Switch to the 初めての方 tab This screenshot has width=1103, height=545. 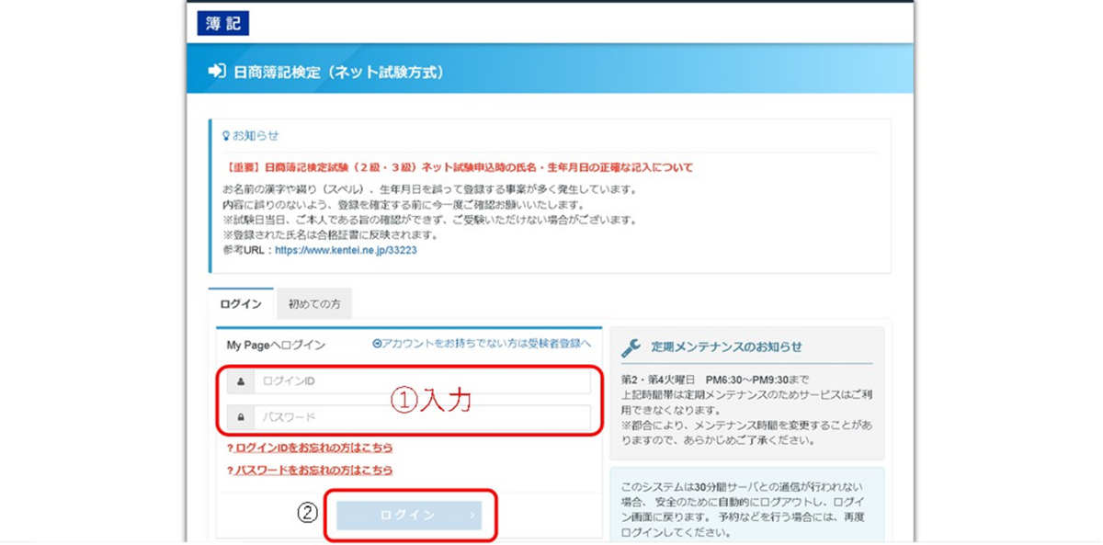pyautogui.click(x=313, y=304)
